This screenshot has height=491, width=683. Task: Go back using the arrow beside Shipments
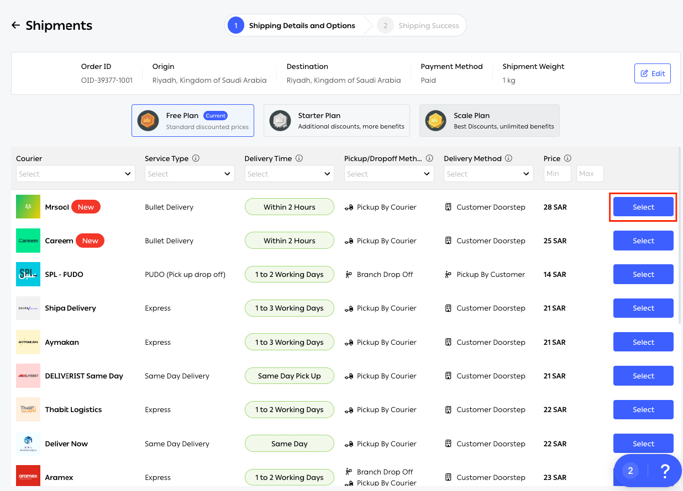click(x=15, y=25)
